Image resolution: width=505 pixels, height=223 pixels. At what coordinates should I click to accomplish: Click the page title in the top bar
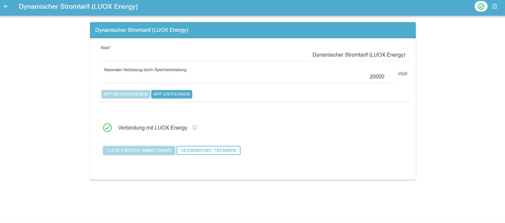point(78,6)
